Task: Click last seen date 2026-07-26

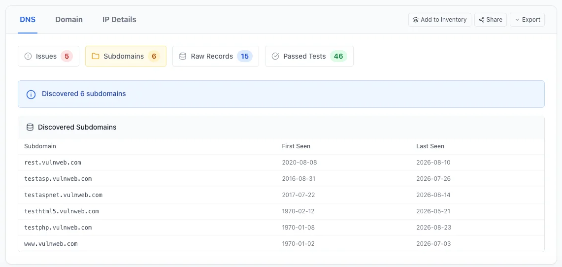Action: (x=433, y=178)
